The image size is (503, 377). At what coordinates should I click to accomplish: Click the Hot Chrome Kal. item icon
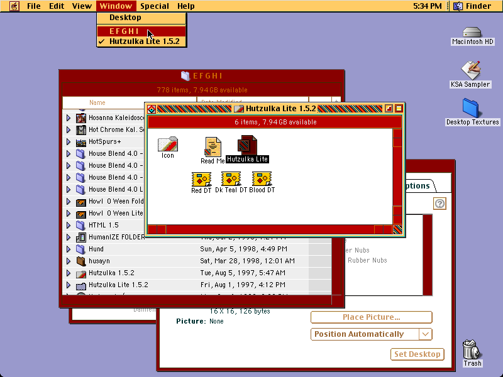point(81,129)
